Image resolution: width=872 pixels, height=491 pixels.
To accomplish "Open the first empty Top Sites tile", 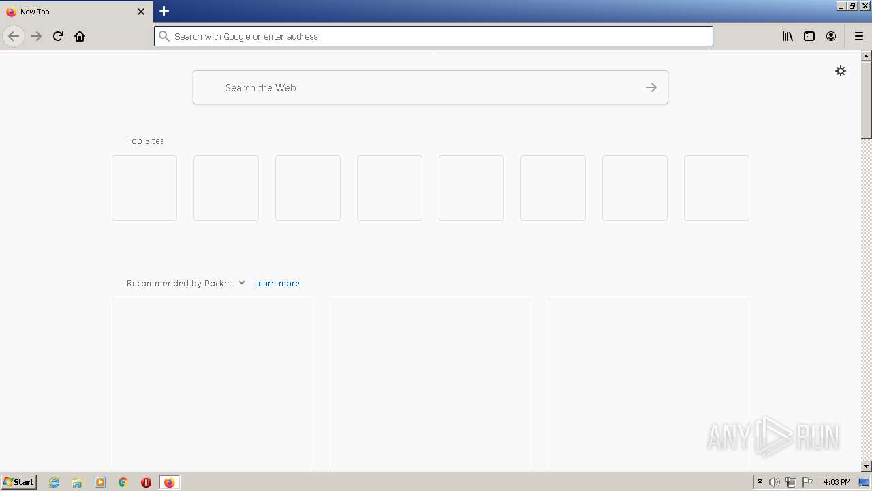I will tap(144, 188).
